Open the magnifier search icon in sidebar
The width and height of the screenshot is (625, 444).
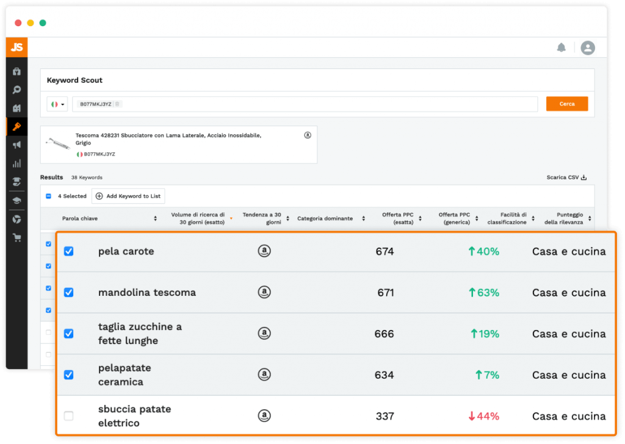16,90
